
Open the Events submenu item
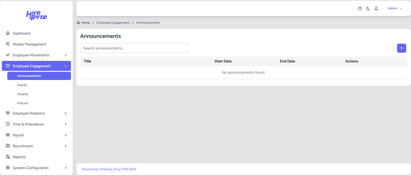pyautogui.click(x=22, y=85)
